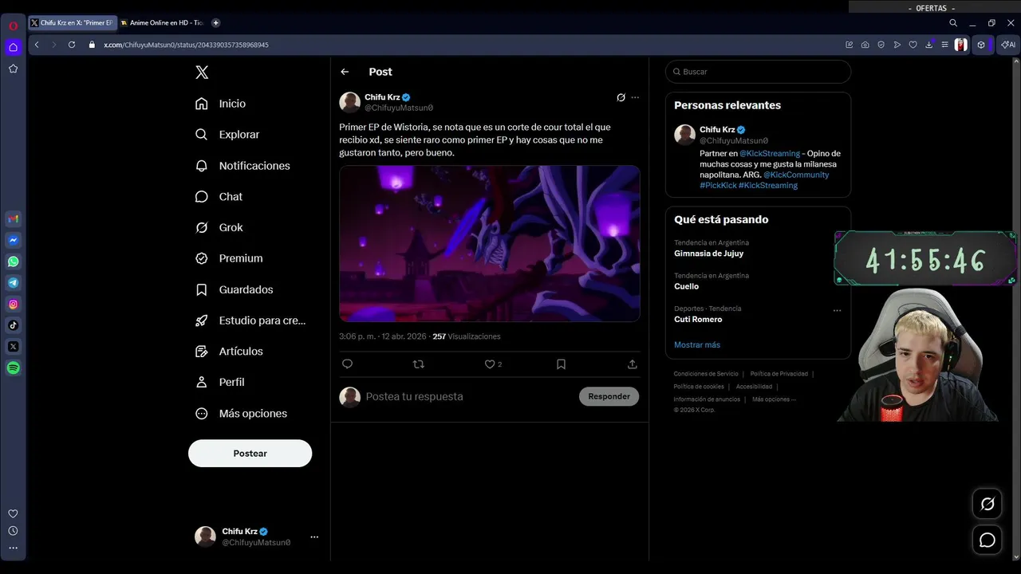Viewport: 1021px width, 574px height.
Task: Open options for Cuti Romero trend
Action: click(x=837, y=310)
